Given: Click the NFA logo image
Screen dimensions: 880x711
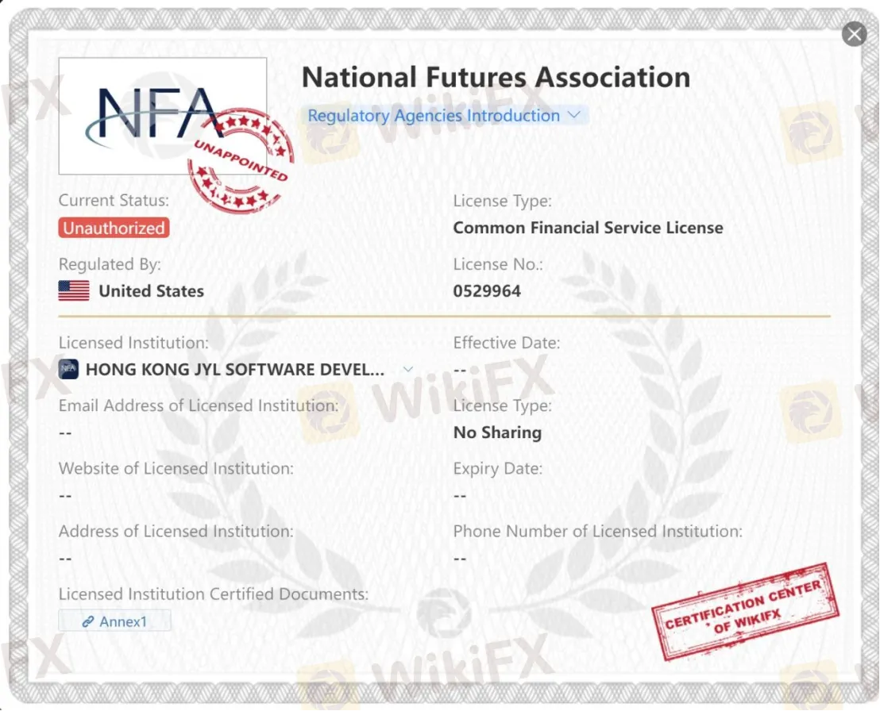Looking at the screenshot, I should (162, 116).
